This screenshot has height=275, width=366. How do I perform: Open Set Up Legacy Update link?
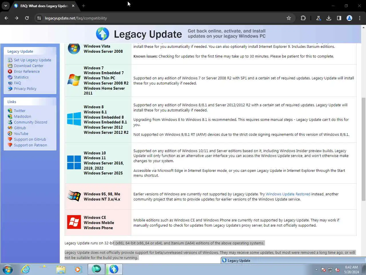tap(33, 60)
